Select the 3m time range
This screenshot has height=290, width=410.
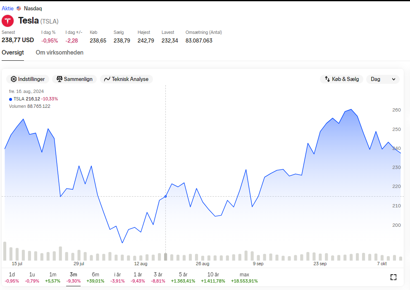pyautogui.click(x=74, y=278)
